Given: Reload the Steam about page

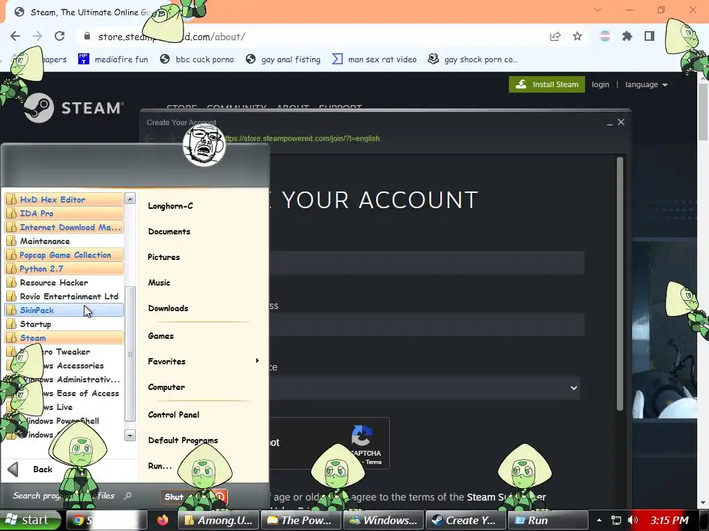Looking at the screenshot, I should [x=60, y=36].
